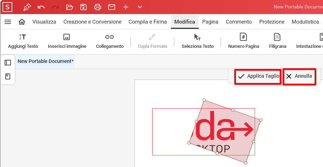
Task: Click the shaded crop region over the logo
Action: click(224, 131)
